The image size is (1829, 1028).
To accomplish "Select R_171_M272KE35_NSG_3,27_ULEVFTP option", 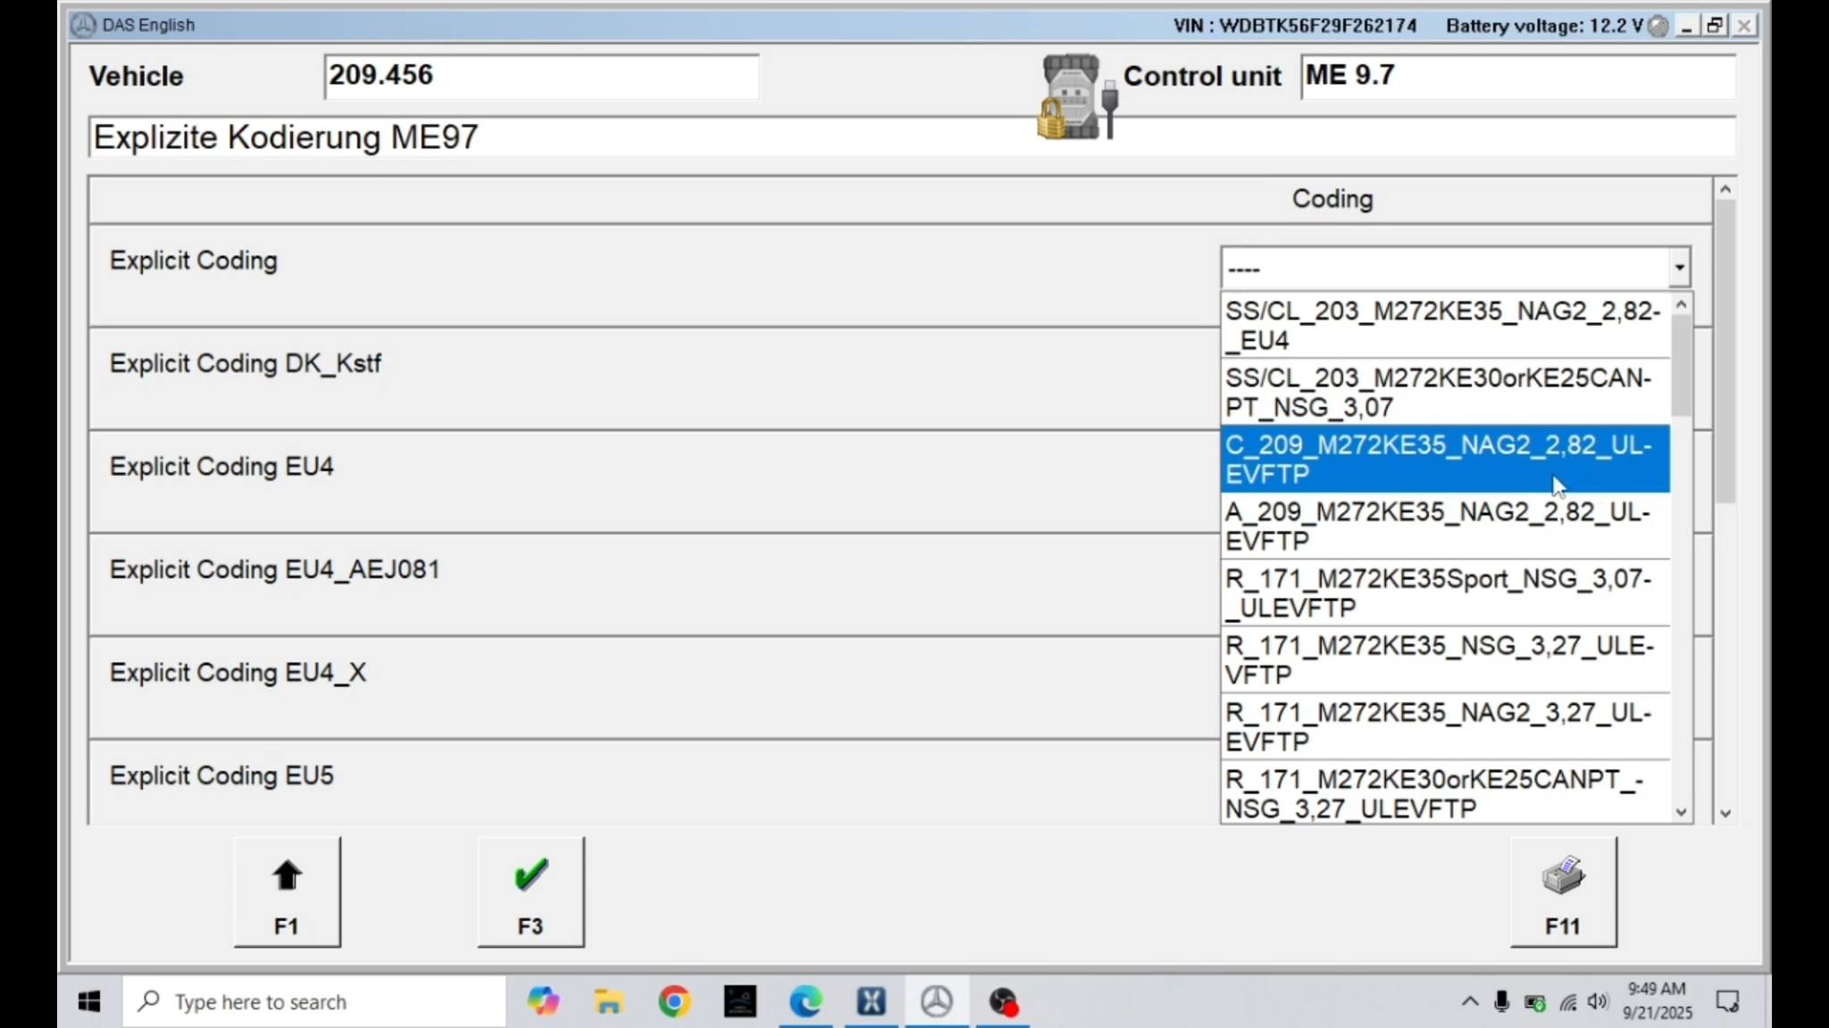I will [x=1445, y=660].
